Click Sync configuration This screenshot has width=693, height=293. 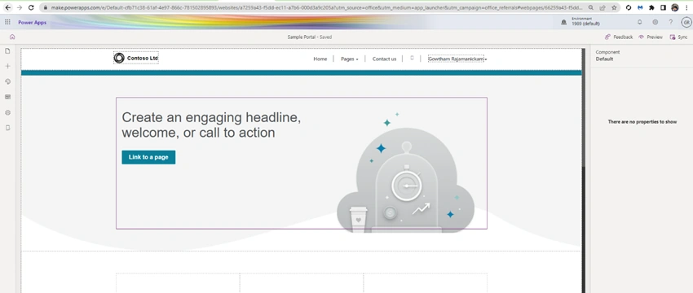[x=679, y=37]
